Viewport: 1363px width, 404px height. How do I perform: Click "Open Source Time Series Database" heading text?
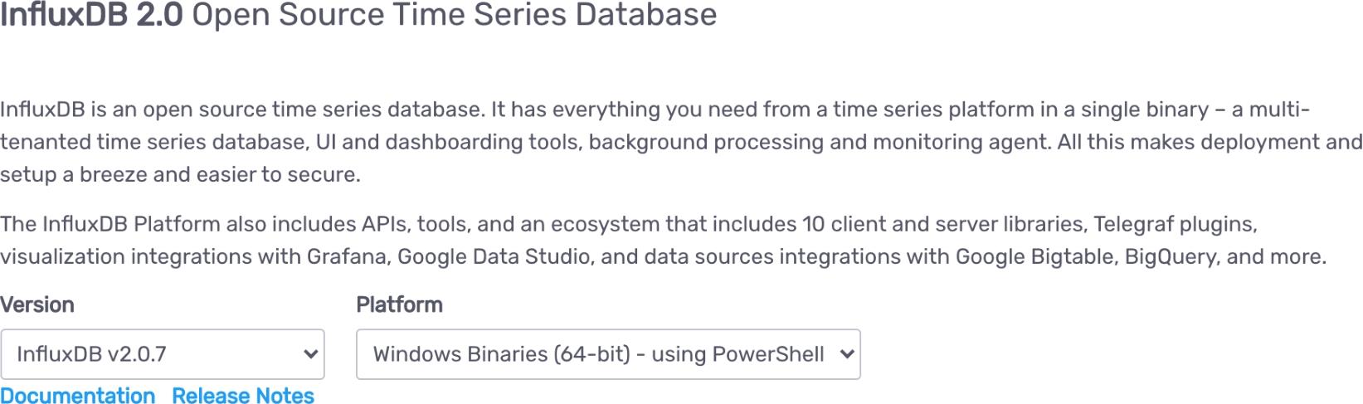click(x=455, y=15)
